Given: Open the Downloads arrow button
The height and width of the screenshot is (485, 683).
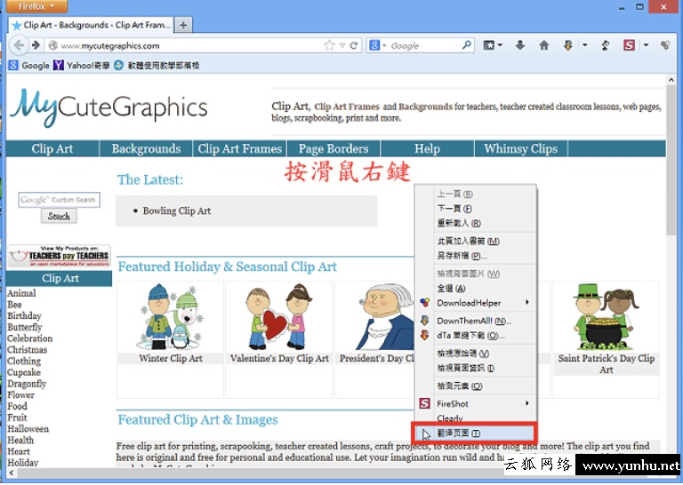Looking at the screenshot, I should 519,44.
